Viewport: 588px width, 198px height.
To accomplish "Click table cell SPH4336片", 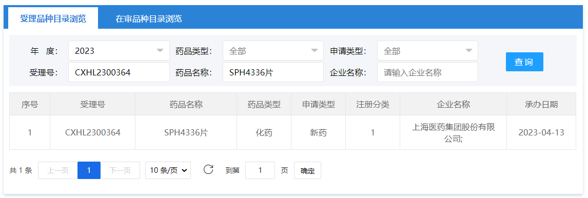I will (x=186, y=132).
